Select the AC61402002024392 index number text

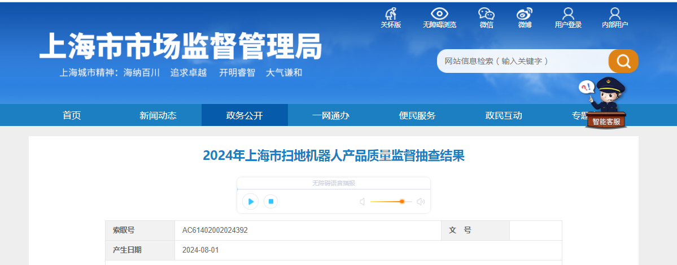[215, 231]
